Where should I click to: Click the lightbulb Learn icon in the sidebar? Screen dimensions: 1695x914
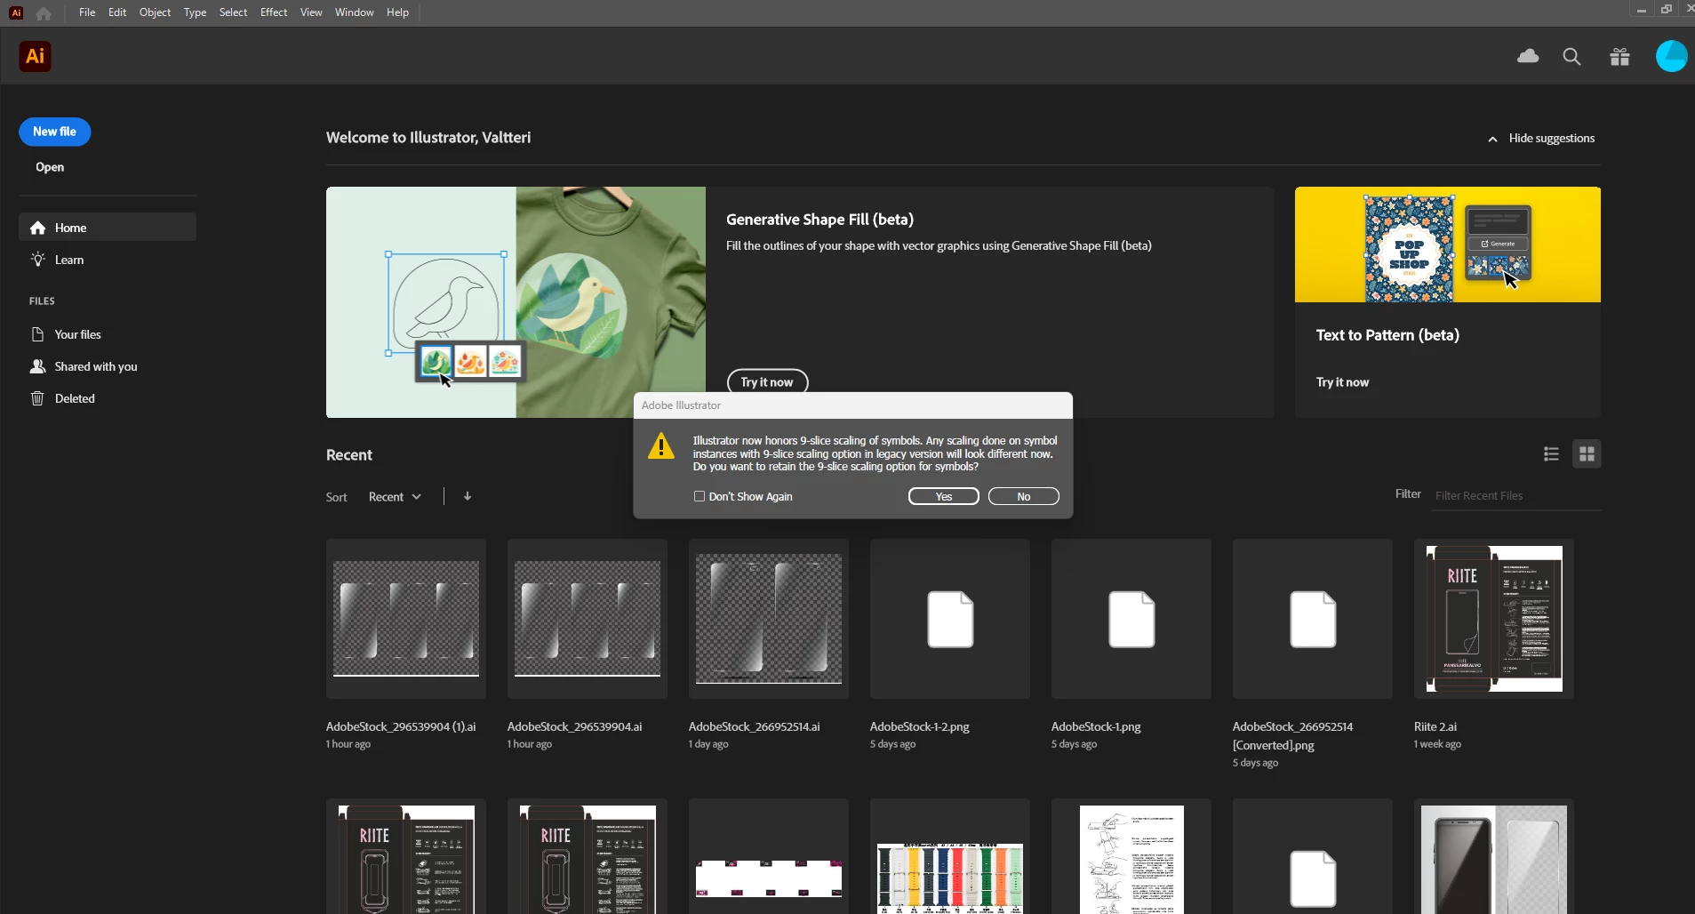(38, 260)
